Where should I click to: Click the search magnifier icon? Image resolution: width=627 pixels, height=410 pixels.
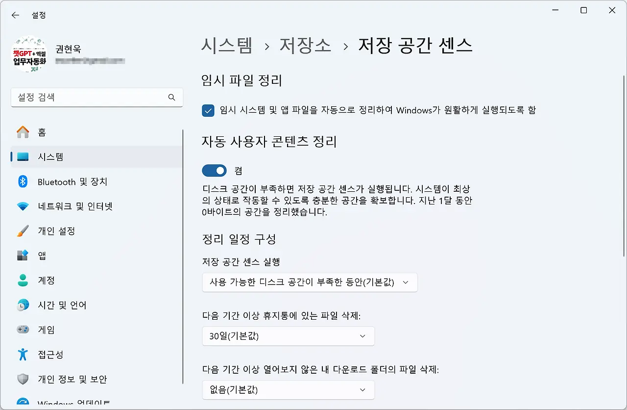coord(171,98)
